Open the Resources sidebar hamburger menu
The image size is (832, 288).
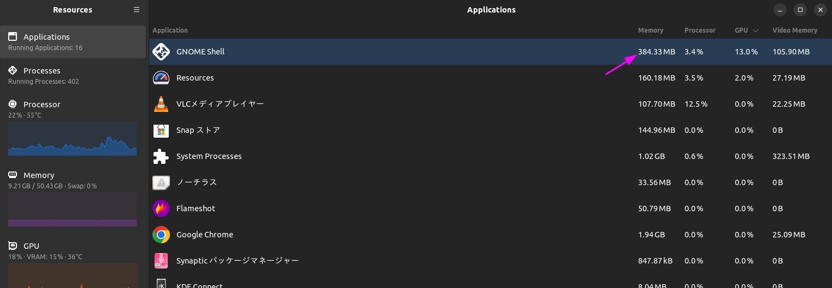coord(137,10)
